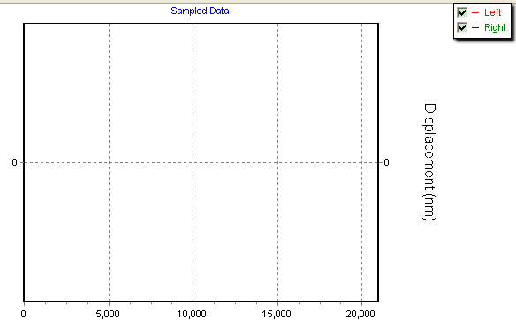The width and height of the screenshot is (516, 320).
Task: Uncheck the Right series checkbox
Action: pos(462,27)
